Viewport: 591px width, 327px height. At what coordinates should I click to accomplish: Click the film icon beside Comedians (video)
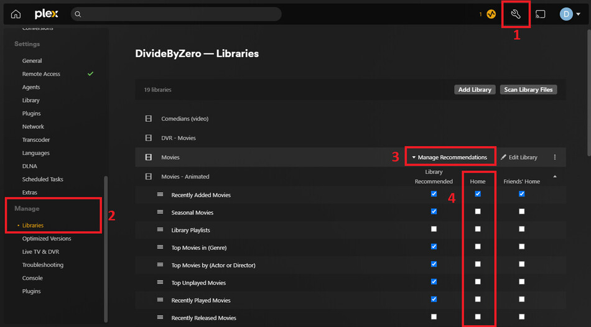[149, 119]
